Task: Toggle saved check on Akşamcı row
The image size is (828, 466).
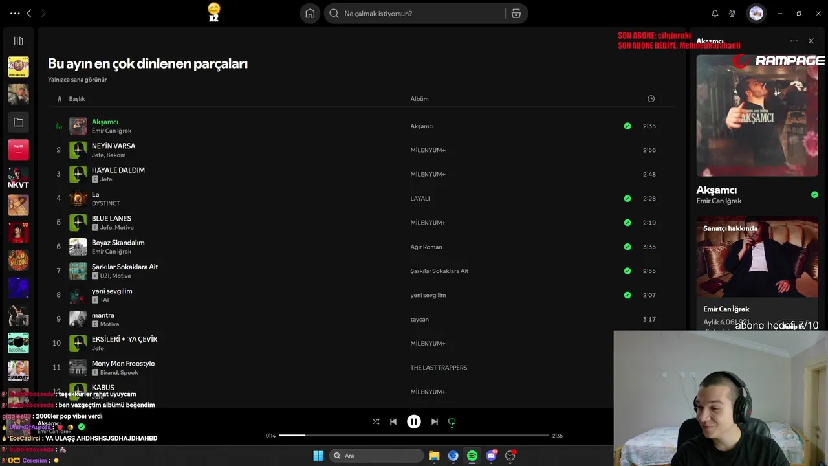Action: coord(627,126)
